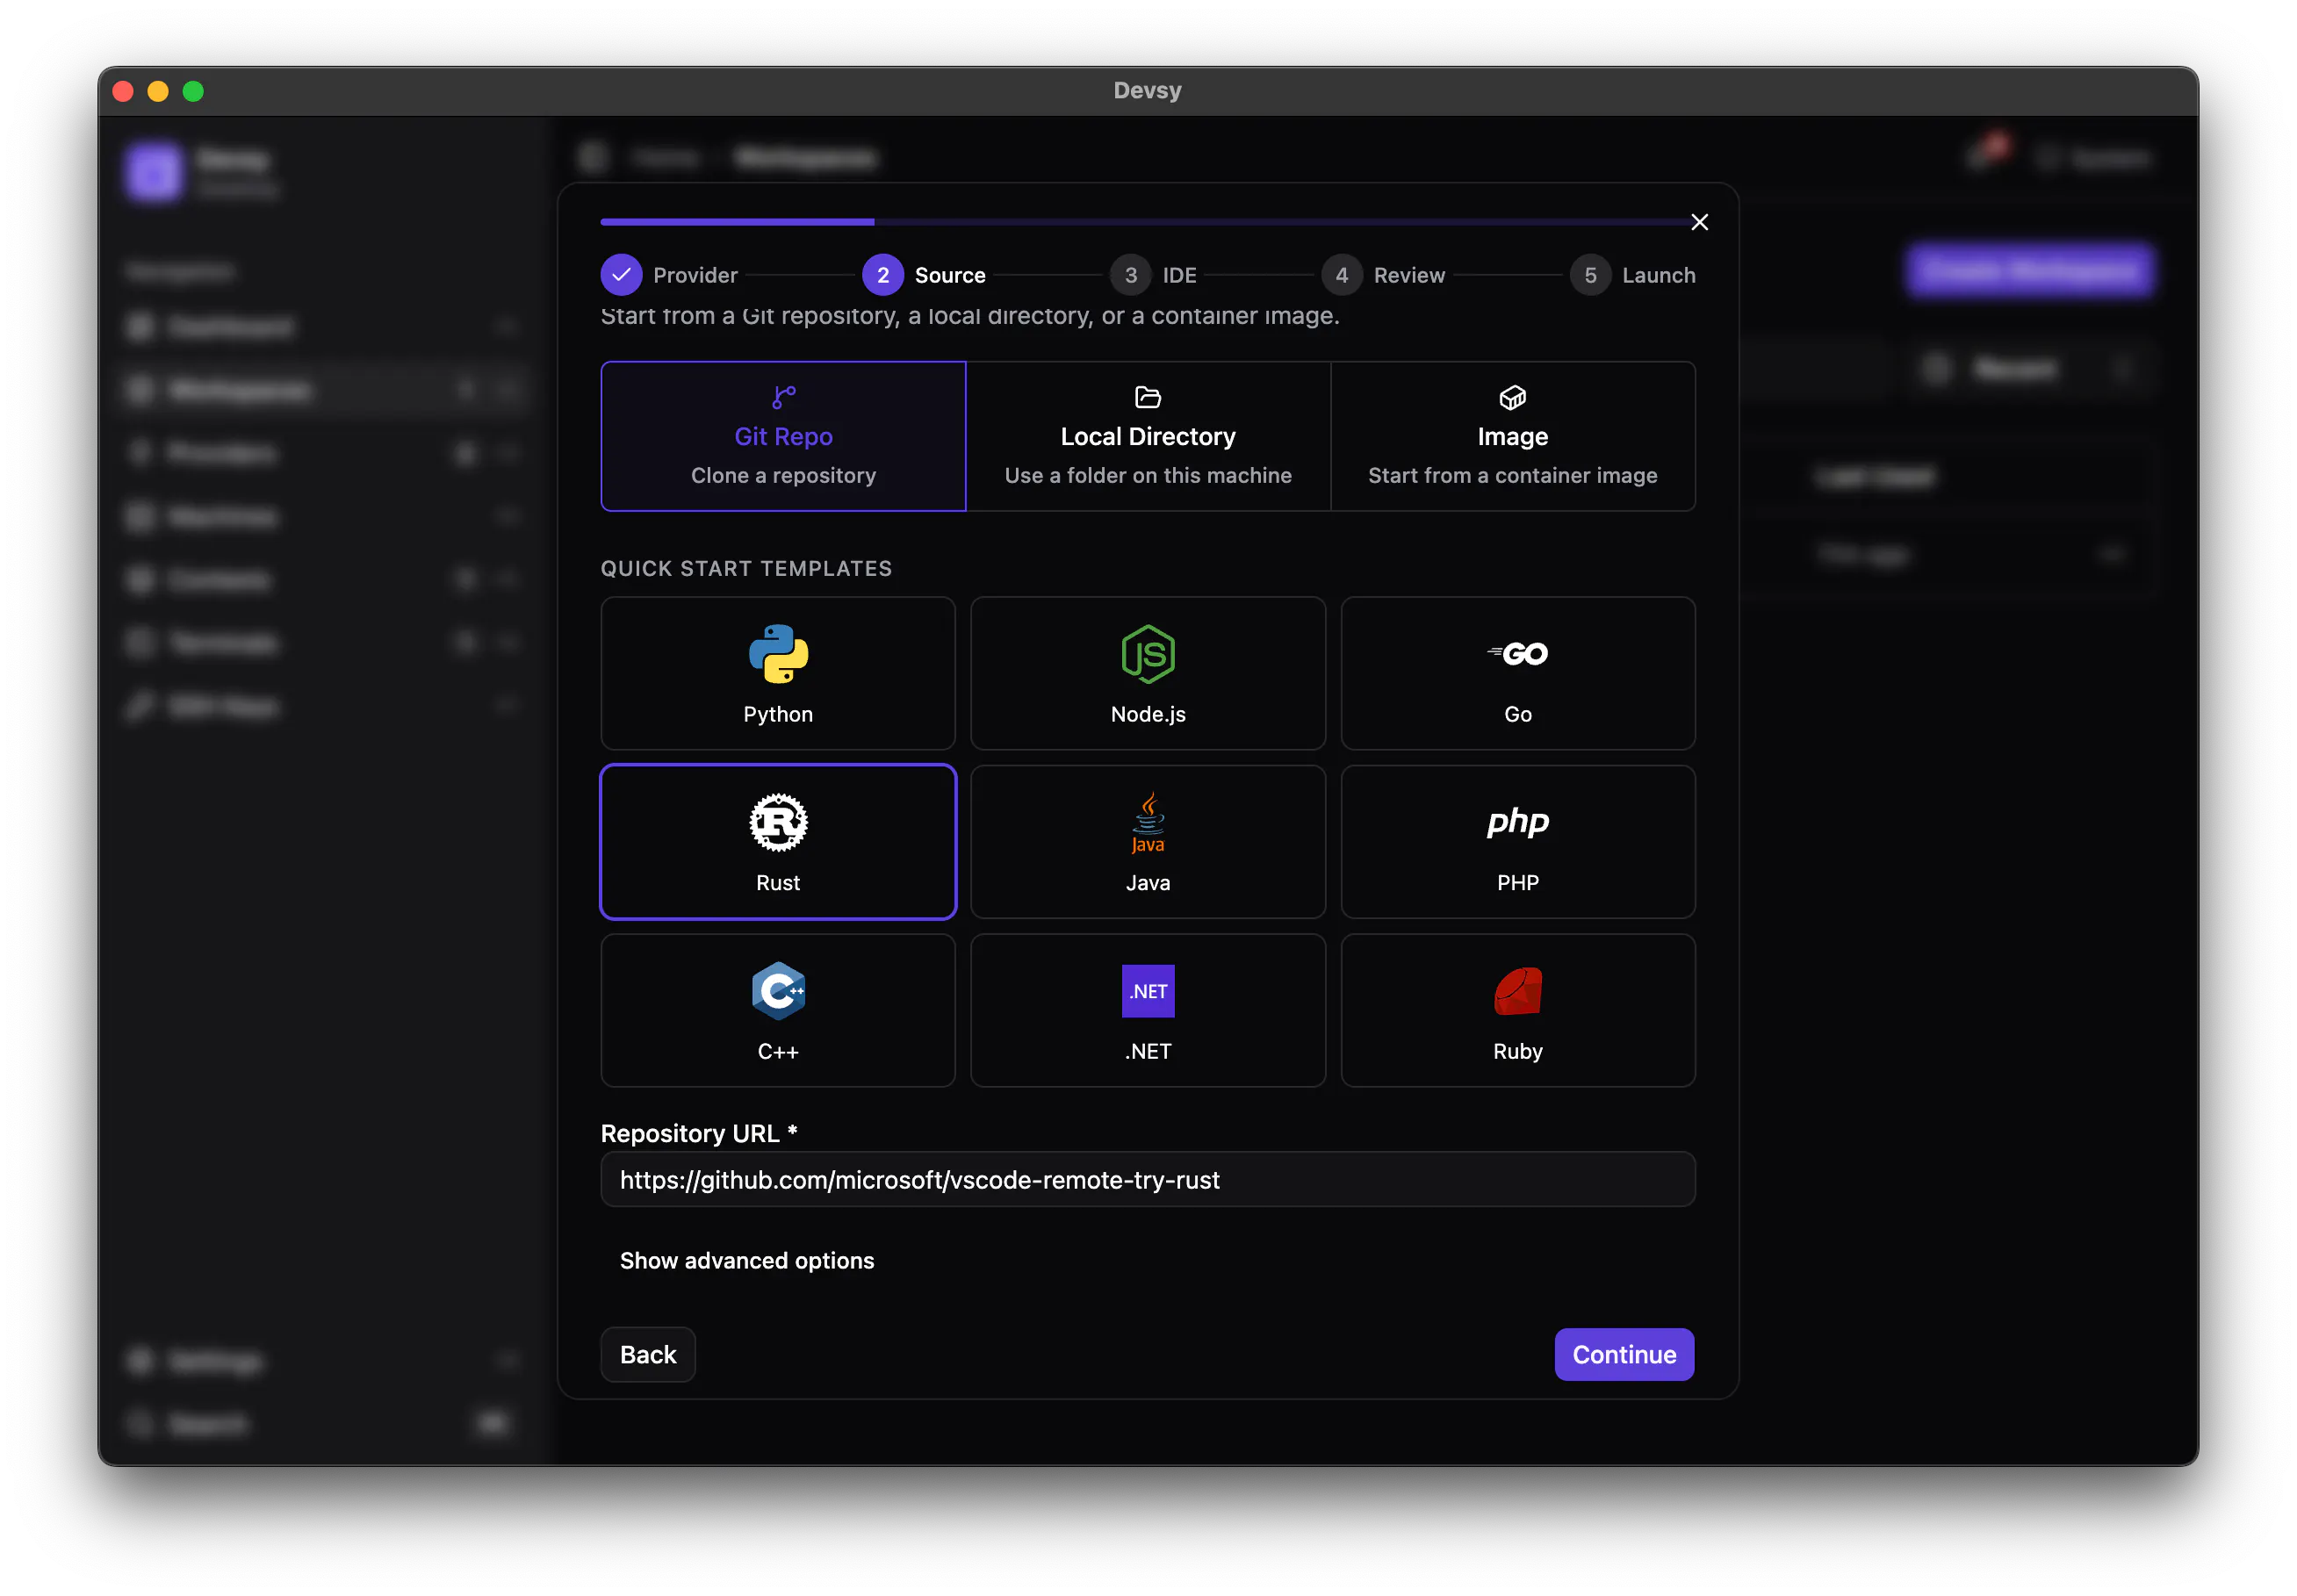Select the Git Repo source option
This screenshot has height=1596, width=2297.
(783, 436)
